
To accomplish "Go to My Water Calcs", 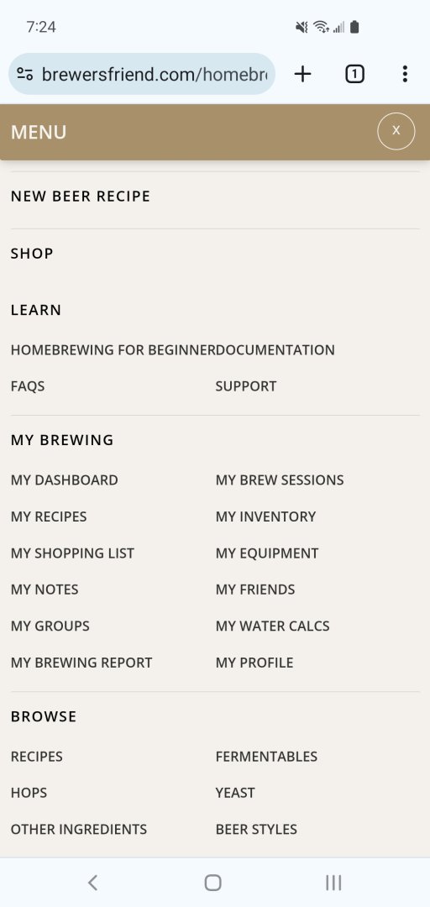I will (273, 626).
